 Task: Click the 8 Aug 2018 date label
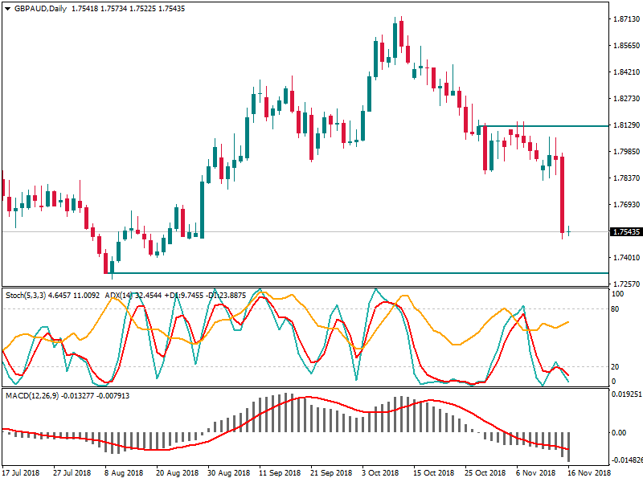(x=124, y=473)
